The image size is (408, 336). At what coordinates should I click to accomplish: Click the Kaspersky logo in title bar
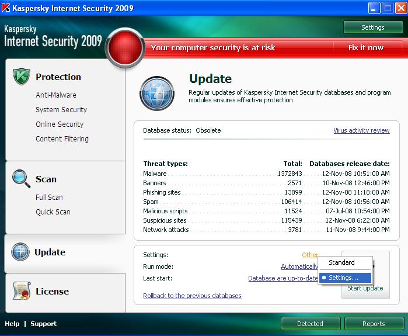click(x=6, y=8)
